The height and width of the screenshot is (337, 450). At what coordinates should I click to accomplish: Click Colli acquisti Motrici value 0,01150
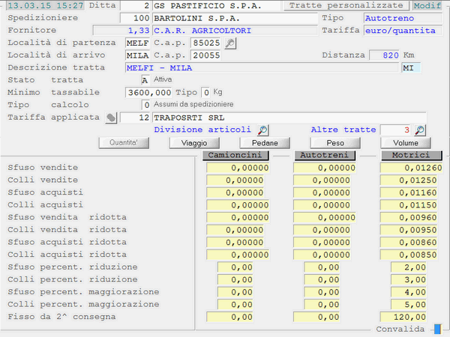point(409,205)
